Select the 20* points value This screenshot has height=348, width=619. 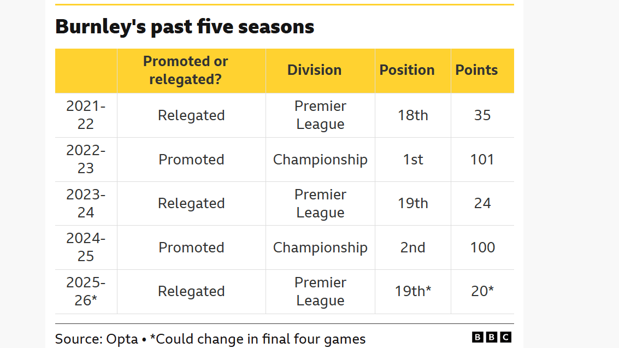[482, 291]
